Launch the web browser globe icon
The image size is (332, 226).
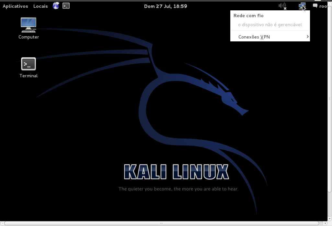pyautogui.click(x=56, y=6)
